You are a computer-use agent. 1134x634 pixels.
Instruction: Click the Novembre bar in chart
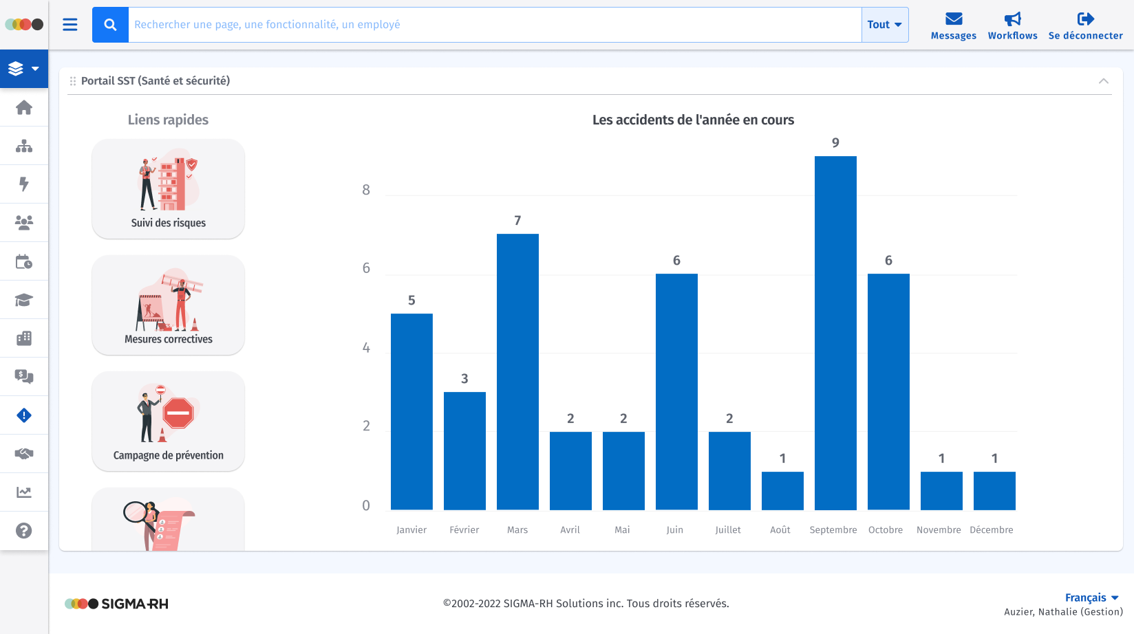tap(941, 491)
